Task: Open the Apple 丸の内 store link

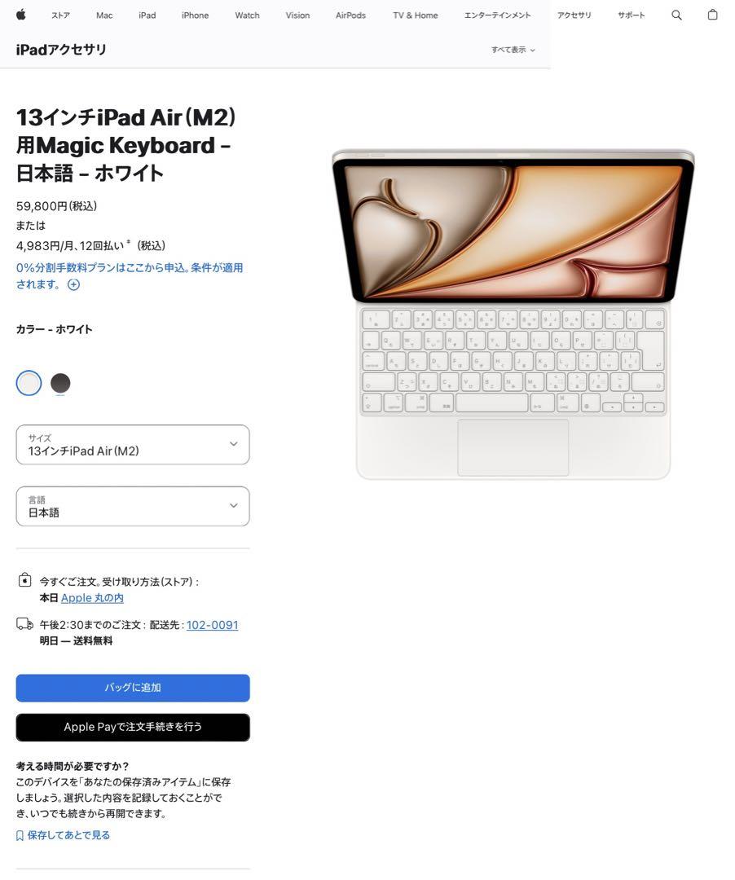Action: click(92, 598)
